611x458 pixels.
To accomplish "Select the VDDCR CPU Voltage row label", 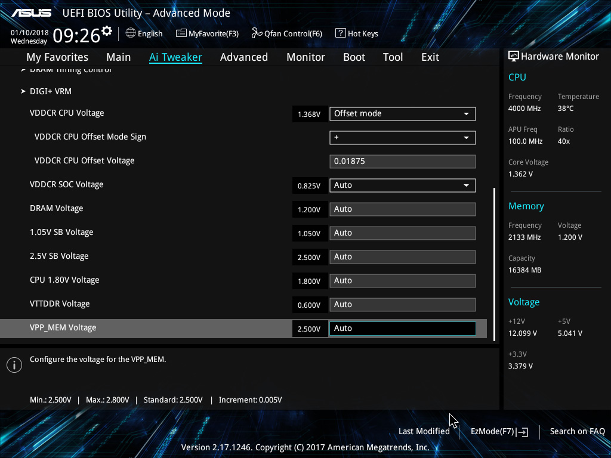I will point(67,113).
